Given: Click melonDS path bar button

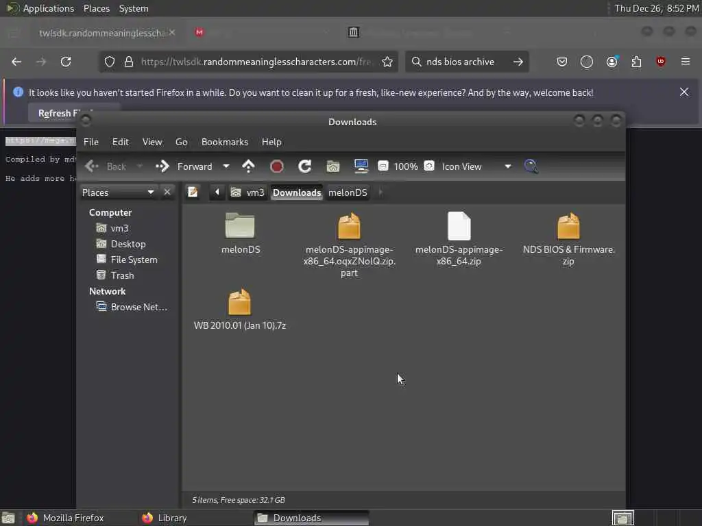Looking at the screenshot, I should pyautogui.click(x=348, y=192).
